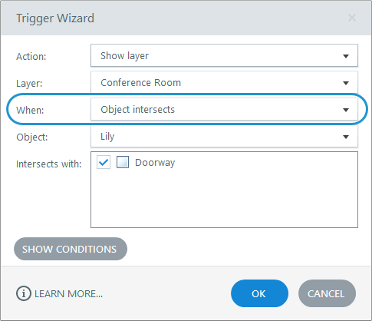Image resolution: width=372 pixels, height=321 pixels.
Task: Close the Trigger Wizard with the X
Action: (x=352, y=18)
